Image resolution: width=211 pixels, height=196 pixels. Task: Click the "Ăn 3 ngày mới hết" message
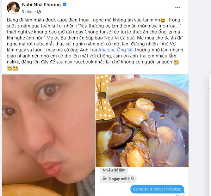118,179
